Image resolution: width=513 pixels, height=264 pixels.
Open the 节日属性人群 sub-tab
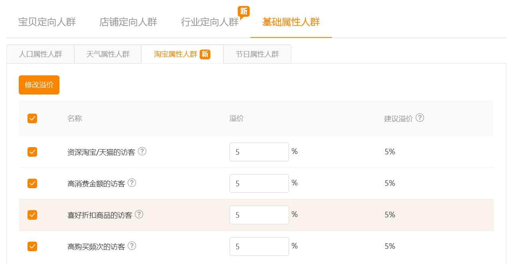[x=257, y=54]
